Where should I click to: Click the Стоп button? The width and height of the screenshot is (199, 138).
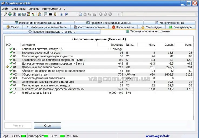click(48, 126)
